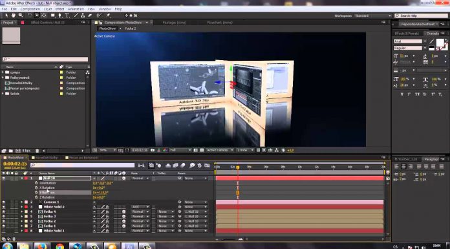Viewport: 450px width, 249px height.
Task: Toggle Draft 3D button in timeline
Action: (x=158, y=165)
